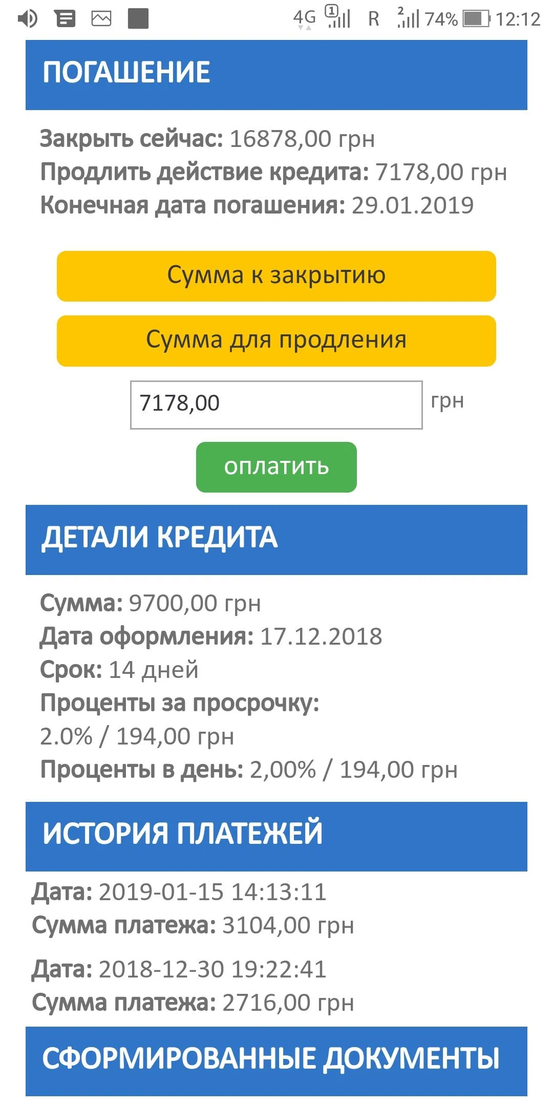This screenshot has width=553, height=1106.
Task: Tap the SIM 1 signal strength icon
Action: pos(338,17)
